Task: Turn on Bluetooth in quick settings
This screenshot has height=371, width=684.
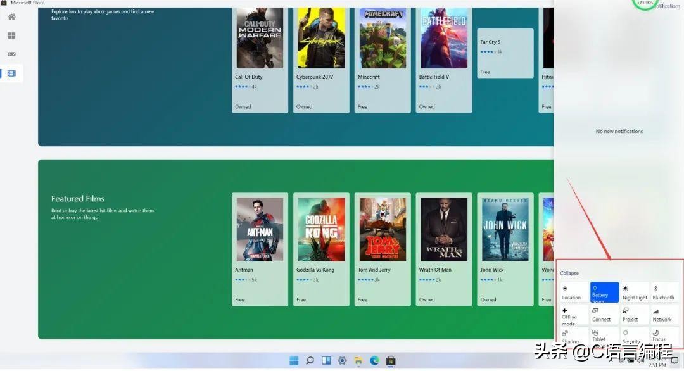Action: pos(664,292)
